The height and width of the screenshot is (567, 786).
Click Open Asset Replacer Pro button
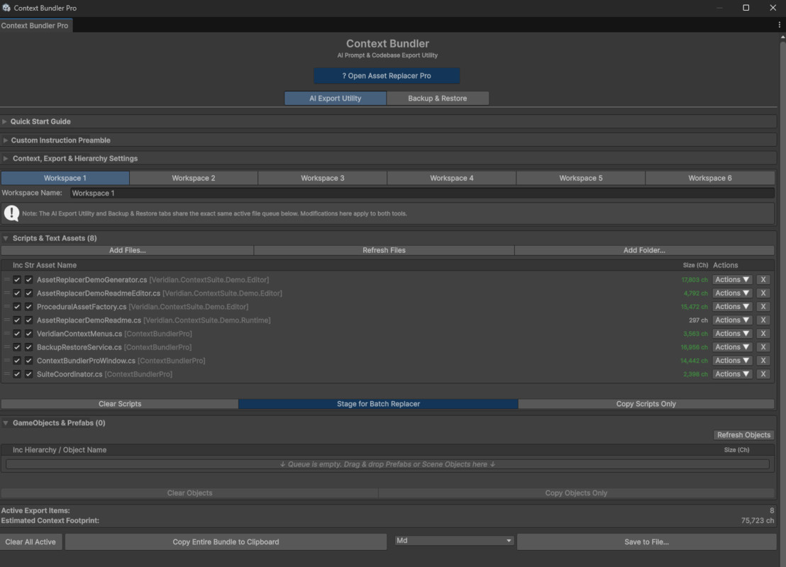[387, 76]
